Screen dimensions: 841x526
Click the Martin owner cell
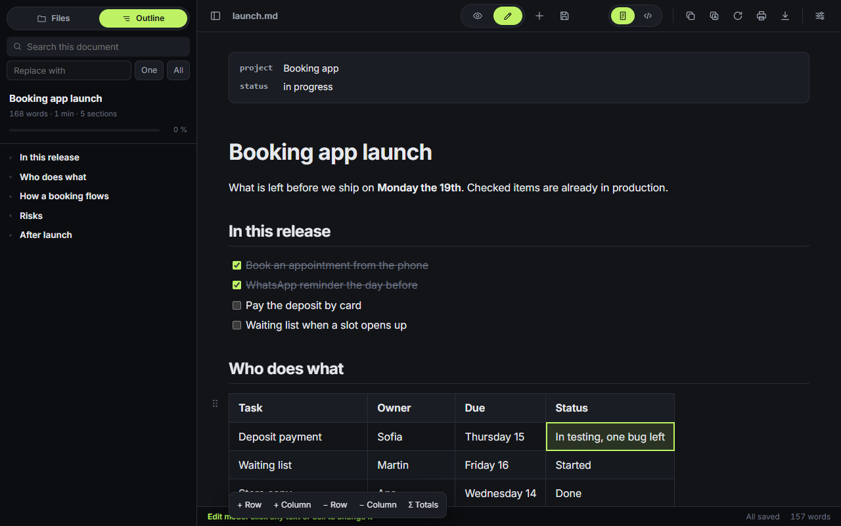(x=411, y=465)
